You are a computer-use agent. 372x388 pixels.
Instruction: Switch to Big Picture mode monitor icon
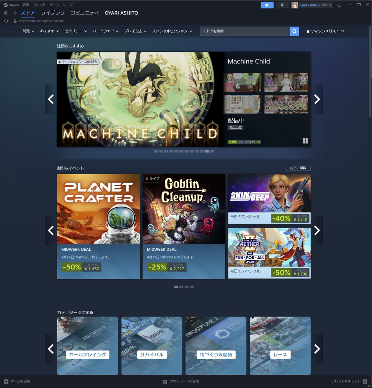(339, 5)
